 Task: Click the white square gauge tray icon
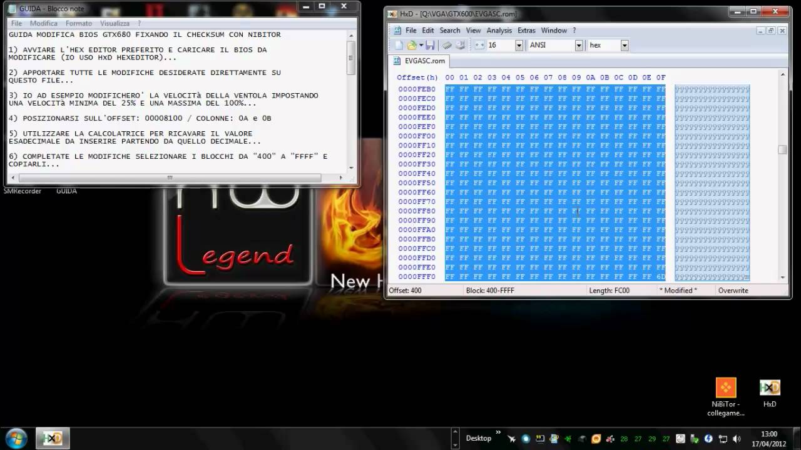pos(680,439)
